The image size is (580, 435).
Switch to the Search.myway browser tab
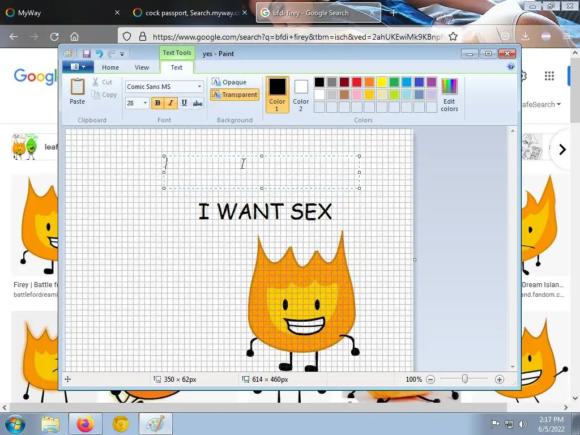click(190, 12)
